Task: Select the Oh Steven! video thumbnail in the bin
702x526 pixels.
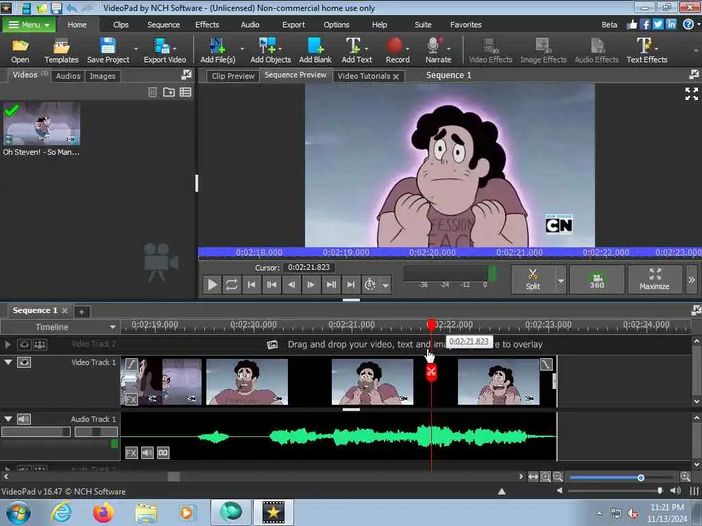Action: coord(41,123)
